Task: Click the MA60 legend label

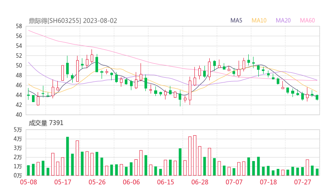Action: [x=307, y=21]
